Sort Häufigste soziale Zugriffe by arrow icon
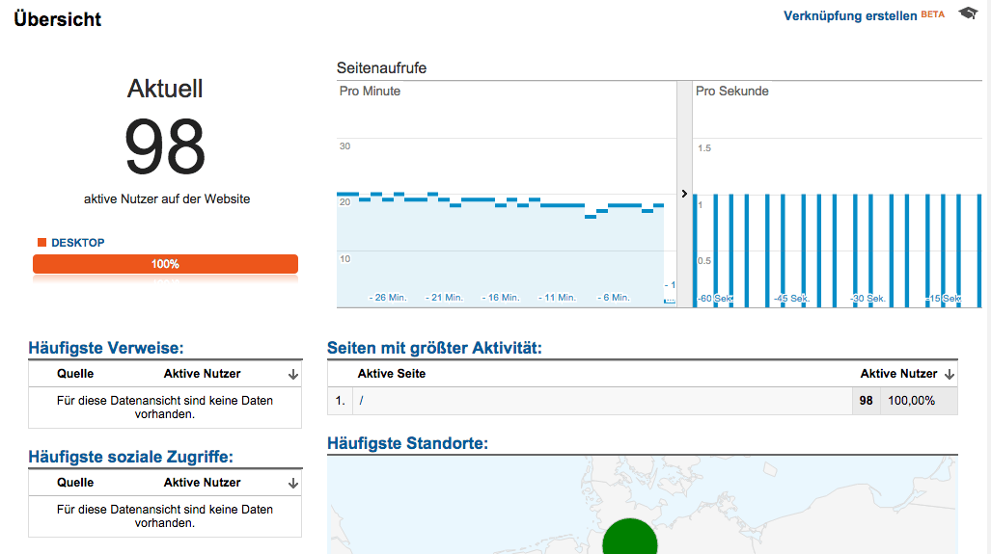Image resolution: width=991 pixels, height=554 pixels. tap(293, 484)
